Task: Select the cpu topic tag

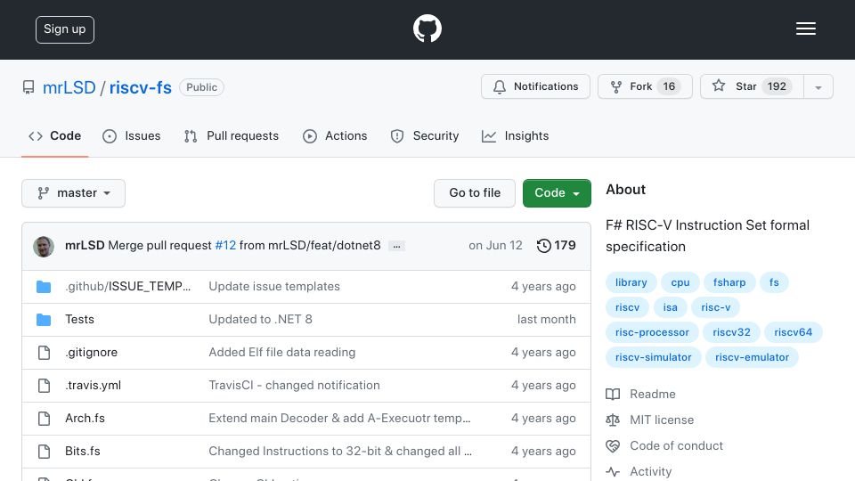Action: coord(680,282)
